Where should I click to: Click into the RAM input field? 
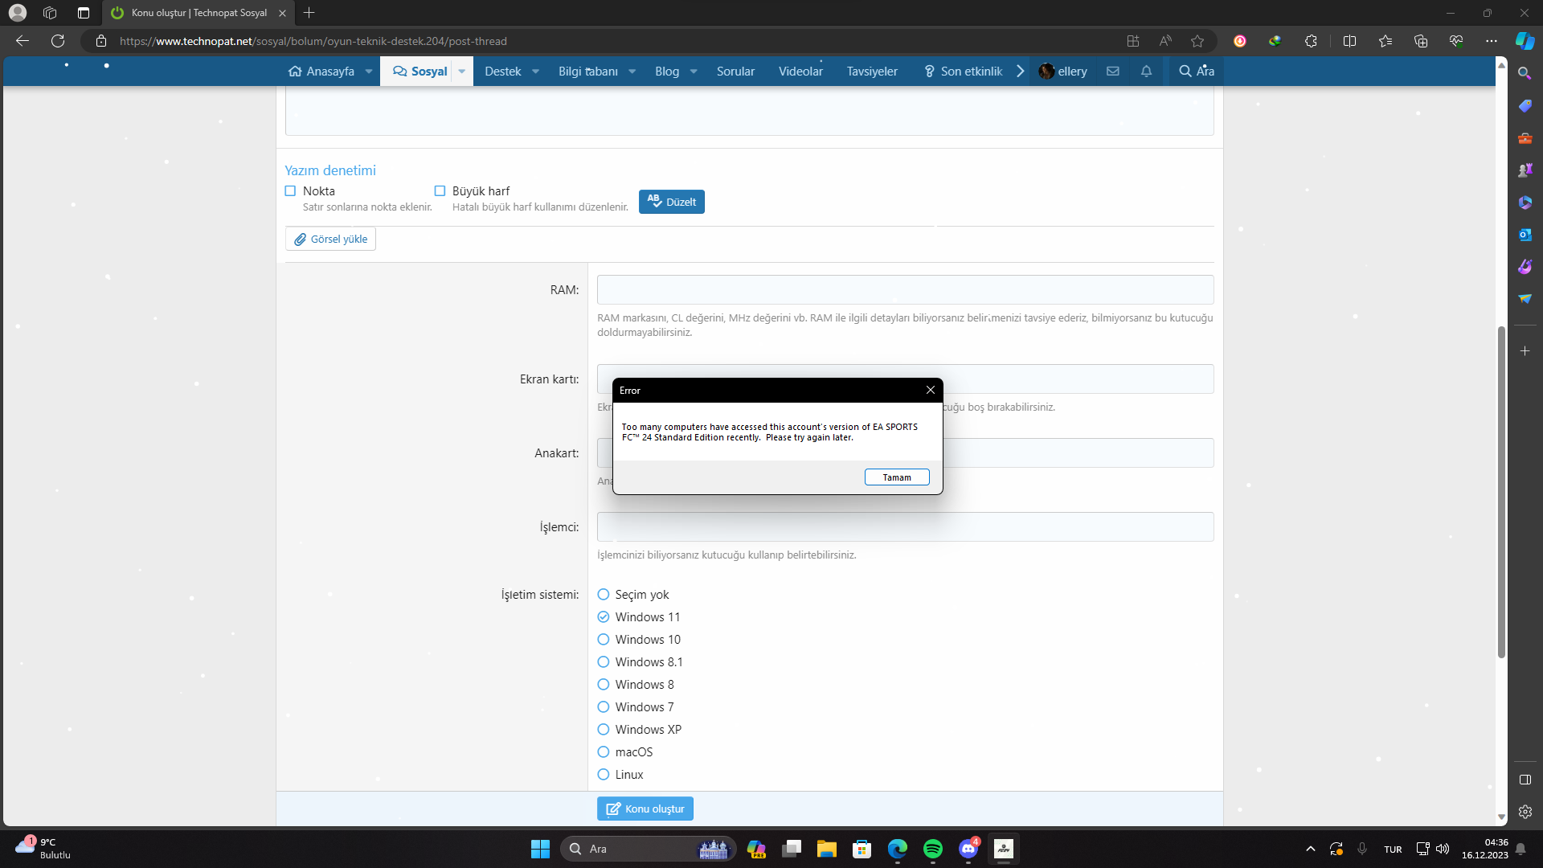tap(905, 290)
